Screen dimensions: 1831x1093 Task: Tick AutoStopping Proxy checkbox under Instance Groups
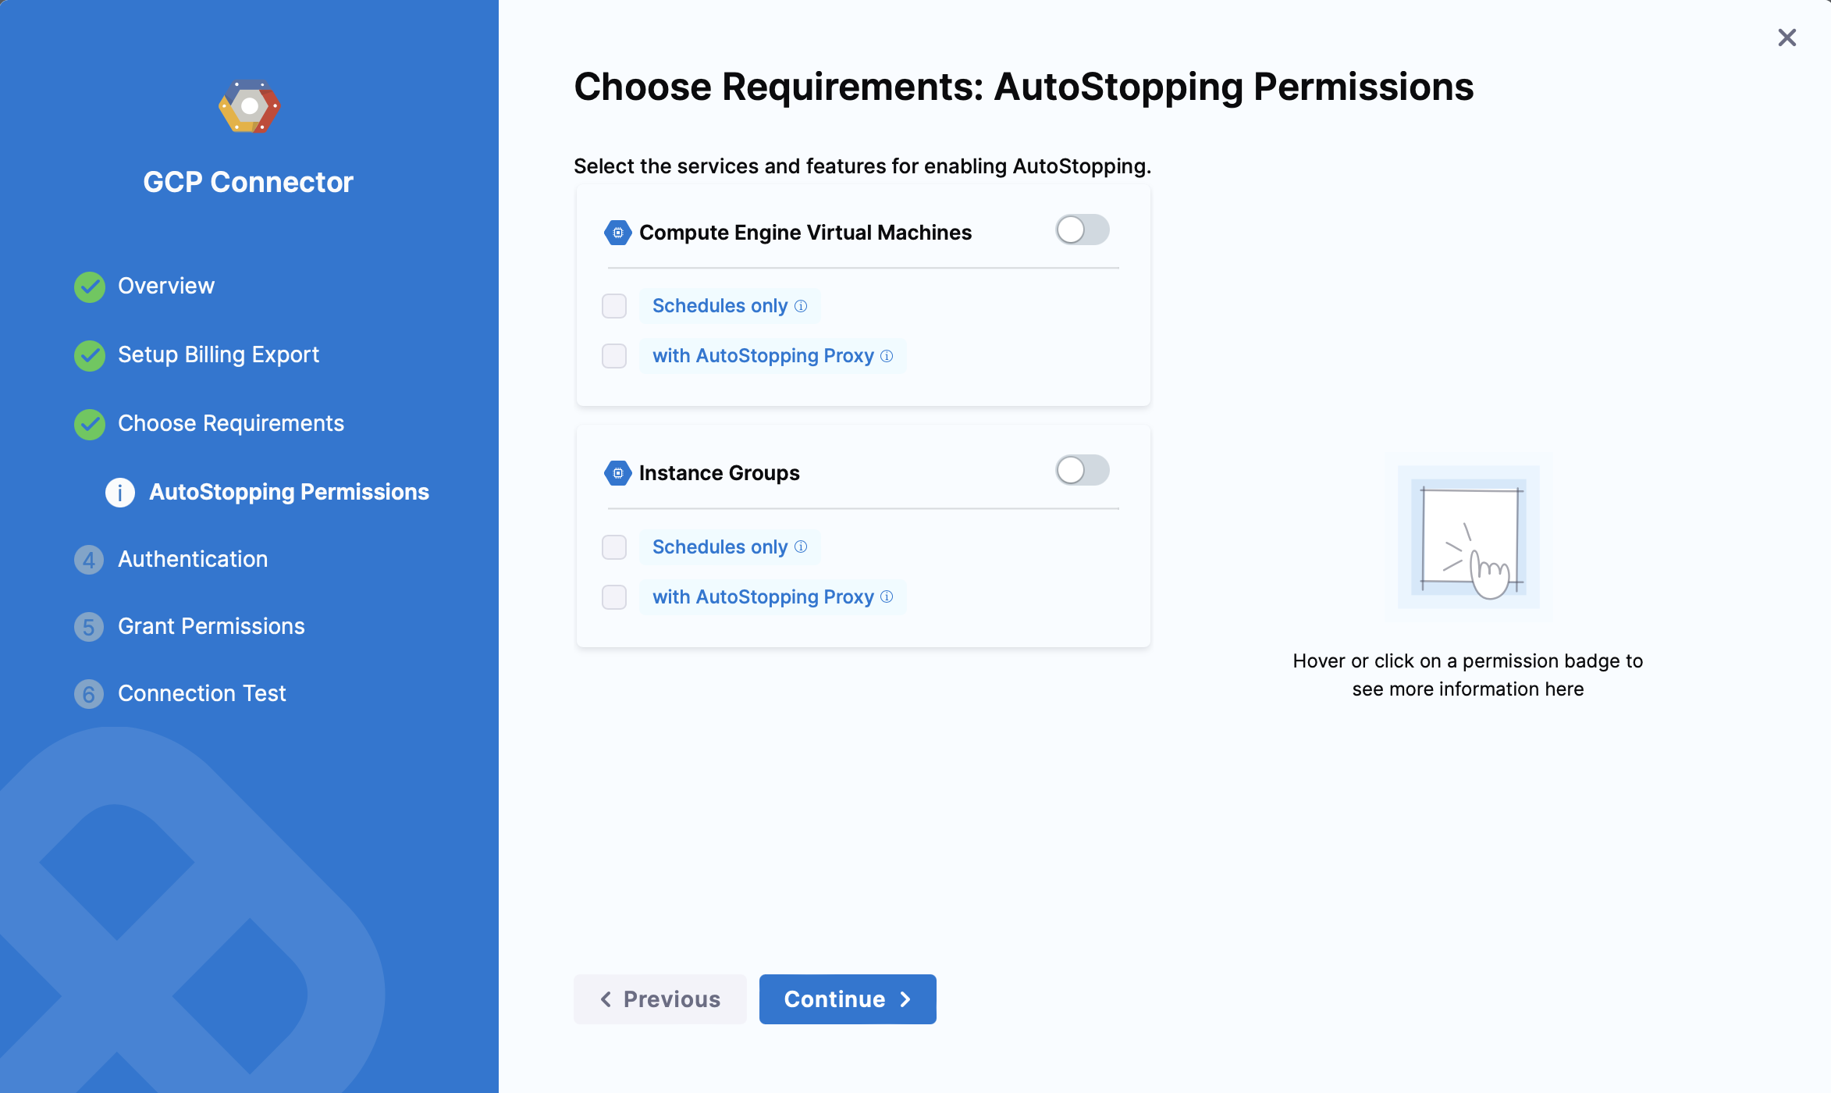click(x=614, y=597)
